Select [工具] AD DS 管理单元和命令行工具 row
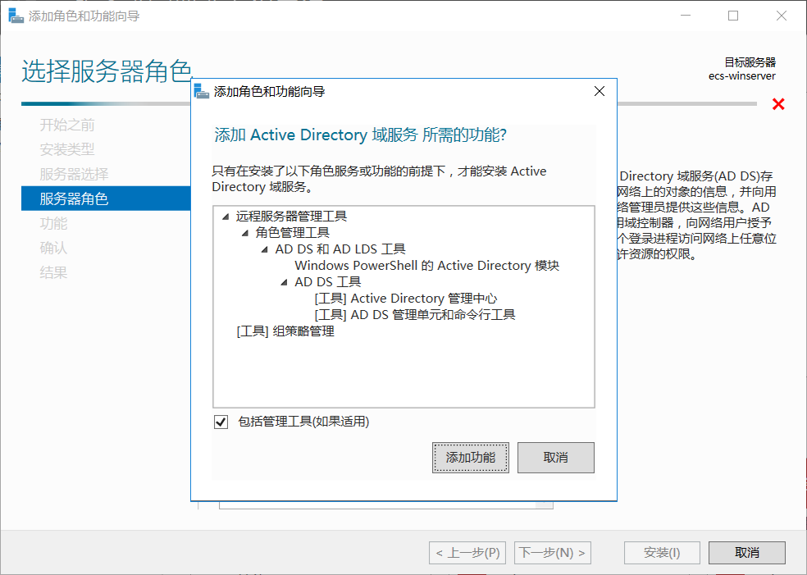The width and height of the screenshot is (807, 575). coord(415,314)
